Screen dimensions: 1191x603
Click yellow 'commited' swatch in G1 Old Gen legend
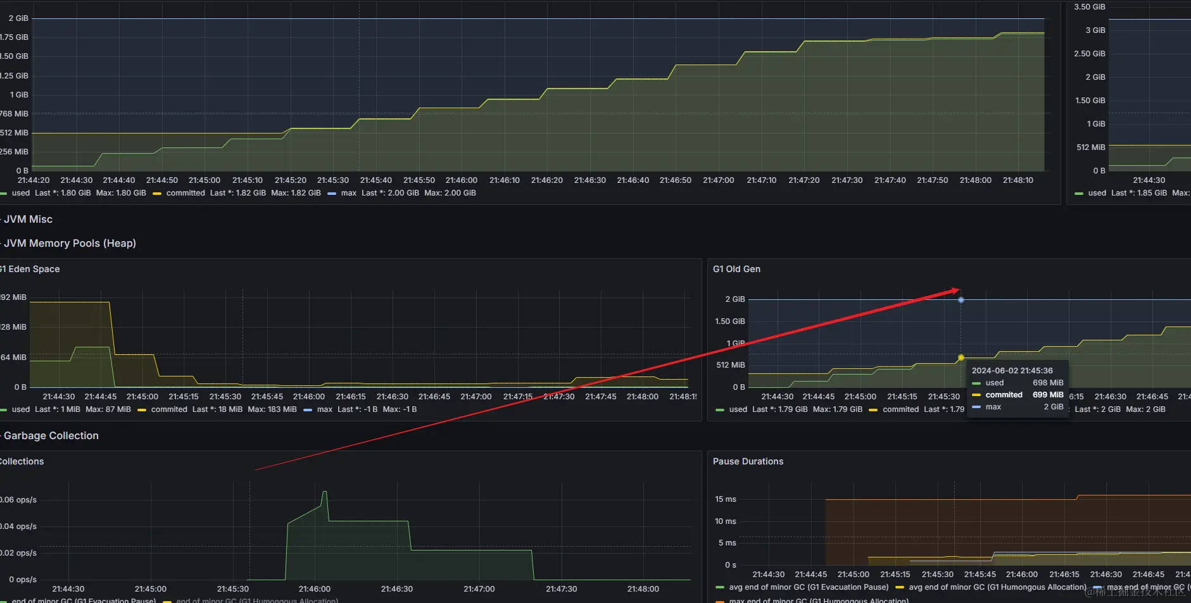[x=873, y=410]
